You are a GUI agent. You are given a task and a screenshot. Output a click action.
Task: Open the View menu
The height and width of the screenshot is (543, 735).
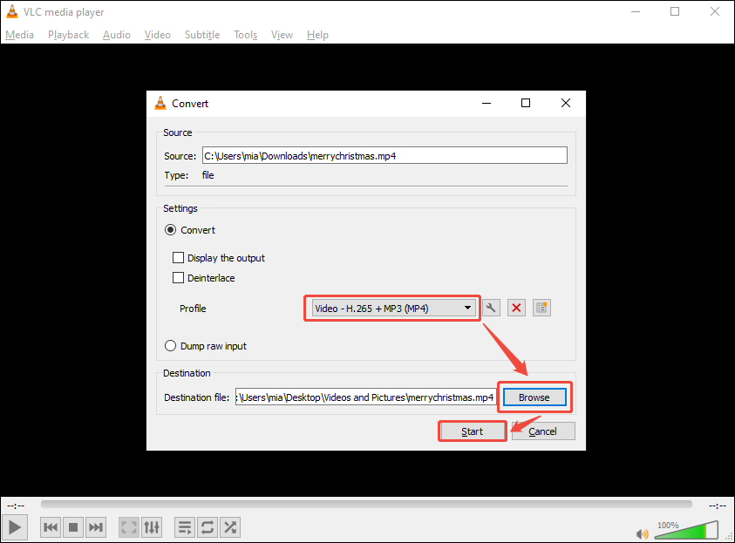(282, 35)
